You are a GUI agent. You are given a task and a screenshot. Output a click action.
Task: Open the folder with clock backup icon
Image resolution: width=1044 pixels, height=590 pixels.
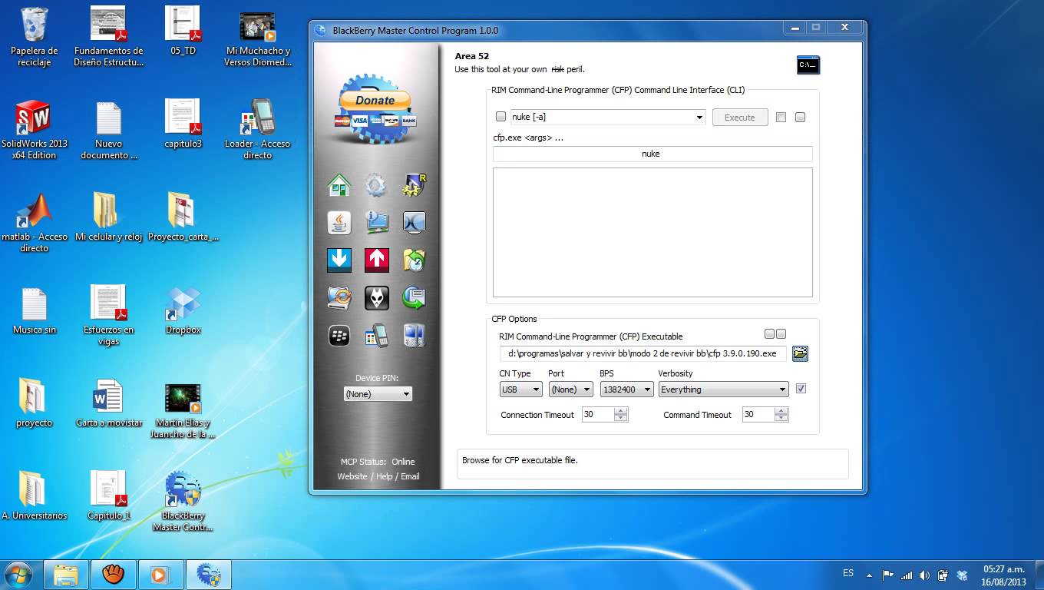point(414,260)
